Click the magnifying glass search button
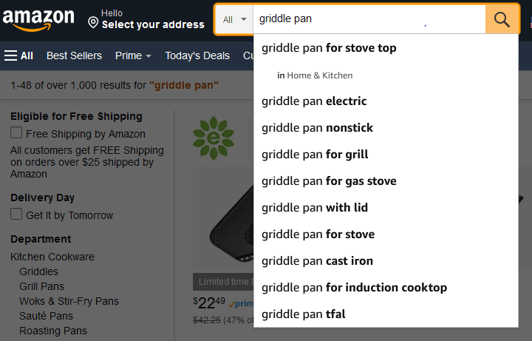This screenshot has height=341, width=532. point(502,19)
